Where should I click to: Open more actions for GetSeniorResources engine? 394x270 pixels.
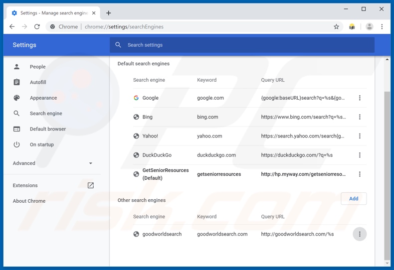coord(360,174)
